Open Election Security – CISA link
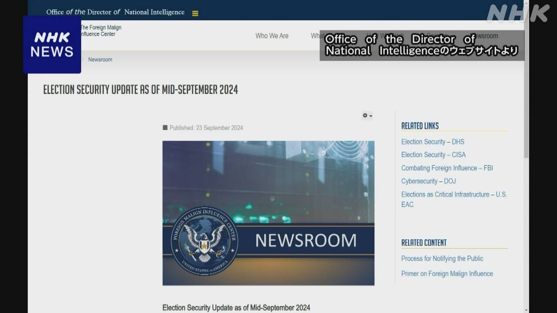Image resolution: width=557 pixels, height=313 pixels. pyautogui.click(x=433, y=155)
